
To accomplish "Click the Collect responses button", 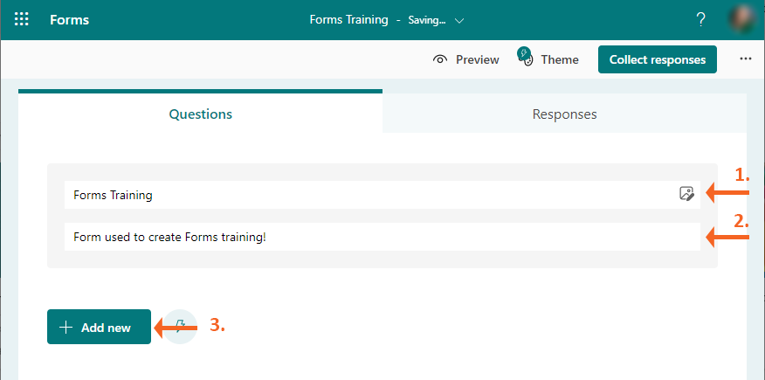I will click(657, 59).
